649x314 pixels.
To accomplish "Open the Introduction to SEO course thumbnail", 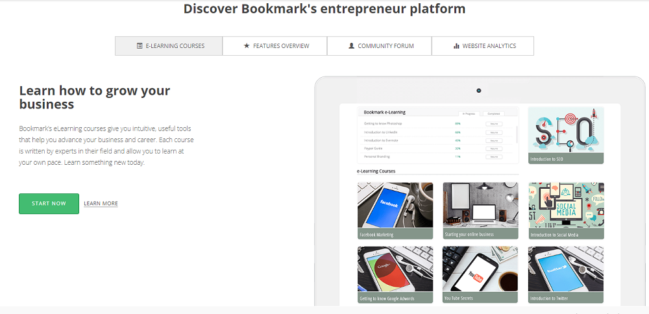I will tap(566, 136).
